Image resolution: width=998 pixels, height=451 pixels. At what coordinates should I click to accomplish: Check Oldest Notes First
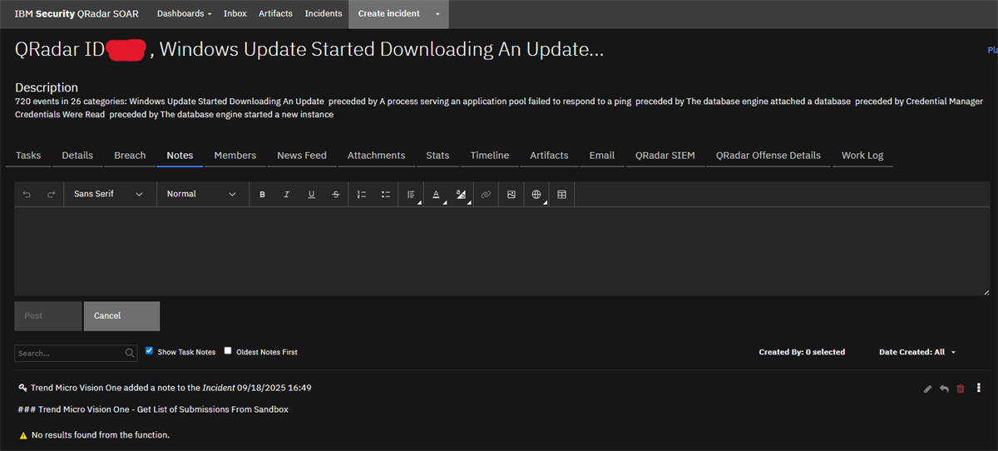point(228,351)
